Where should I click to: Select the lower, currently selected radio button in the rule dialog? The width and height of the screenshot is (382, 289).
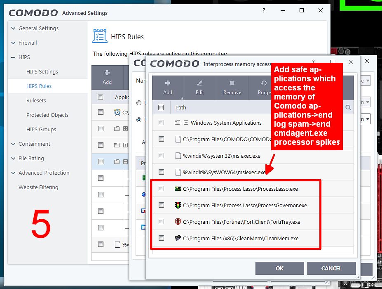(139, 120)
